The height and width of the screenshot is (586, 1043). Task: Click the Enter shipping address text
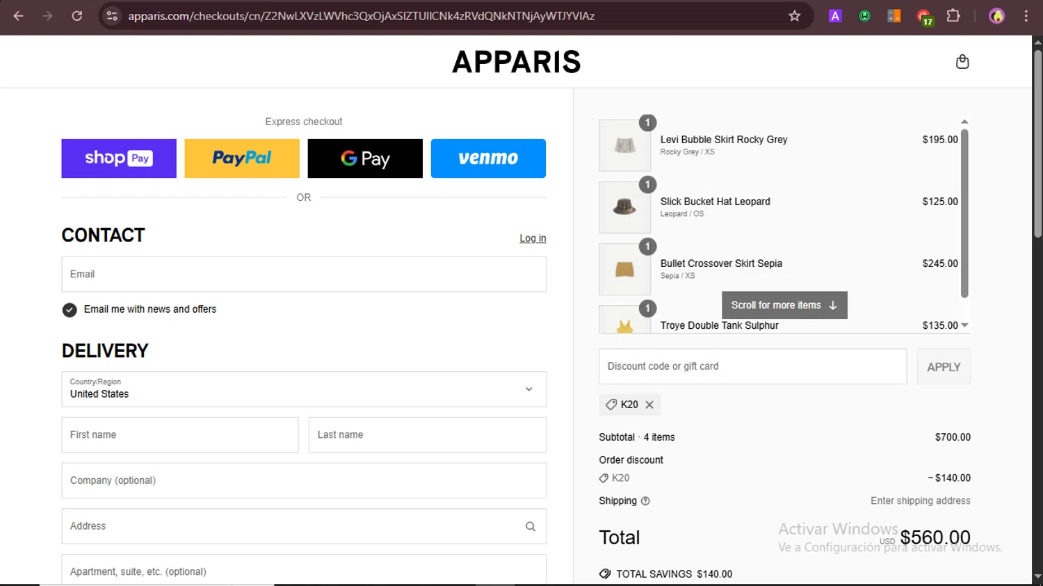pos(921,501)
